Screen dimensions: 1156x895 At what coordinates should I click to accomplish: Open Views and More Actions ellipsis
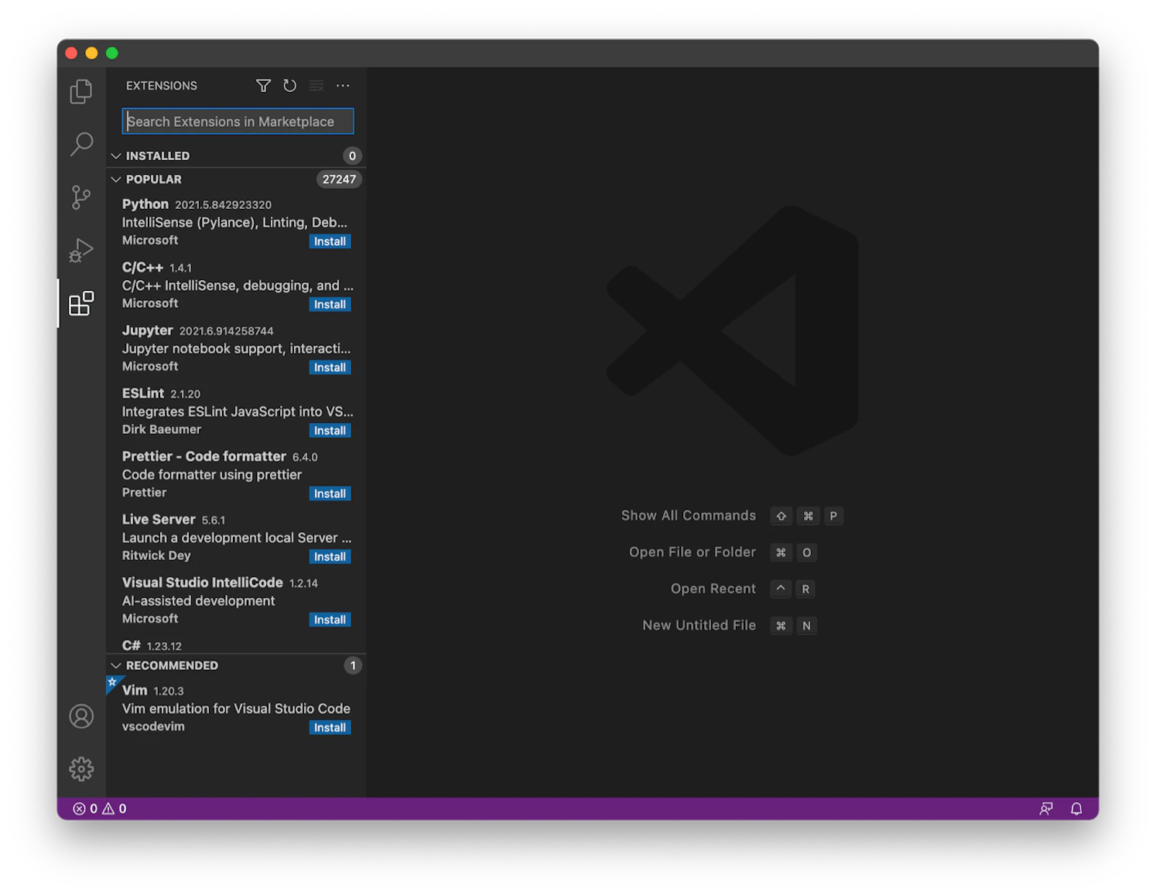pyautogui.click(x=343, y=86)
